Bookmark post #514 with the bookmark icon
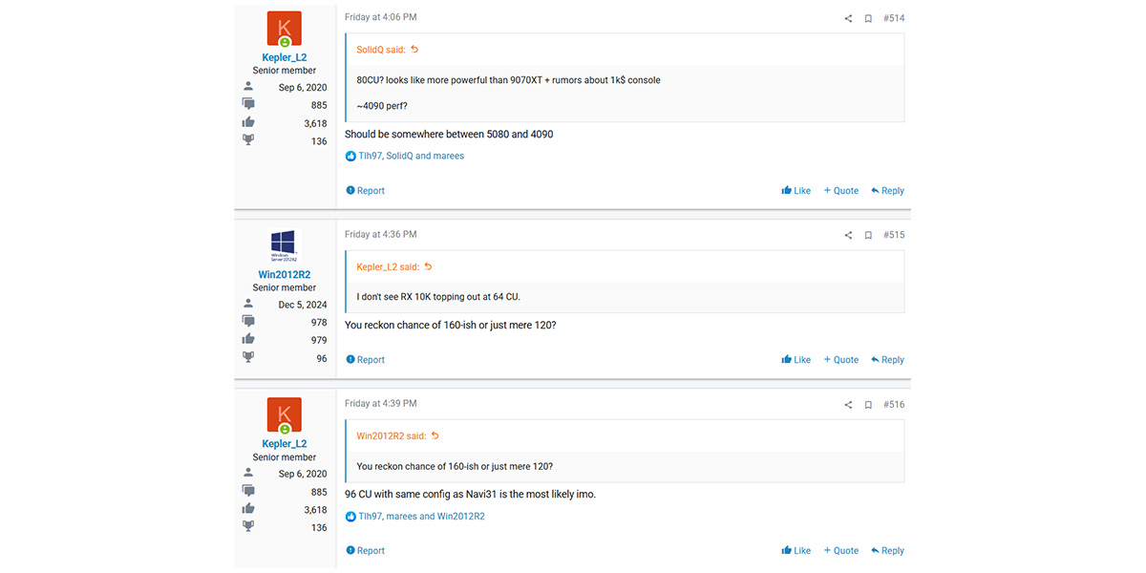The width and height of the screenshot is (1146, 573). pos(868,18)
